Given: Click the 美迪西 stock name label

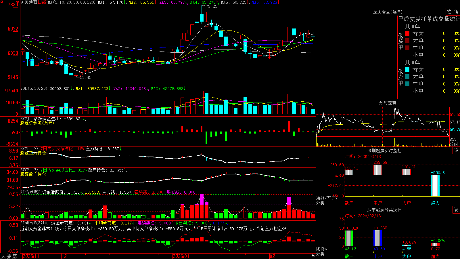Looking at the screenshot, I should tap(31, 2).
